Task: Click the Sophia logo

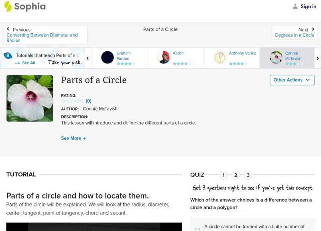Action: click(x=25, y=6)
